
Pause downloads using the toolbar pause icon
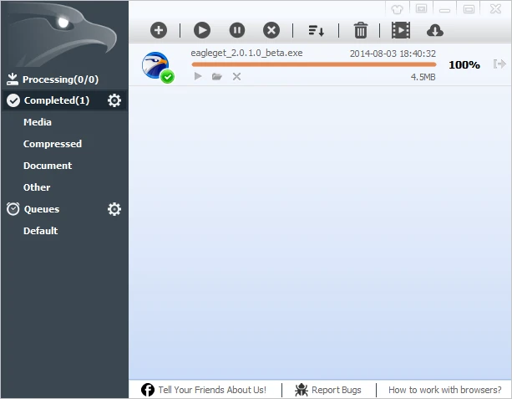coord(237,30)
